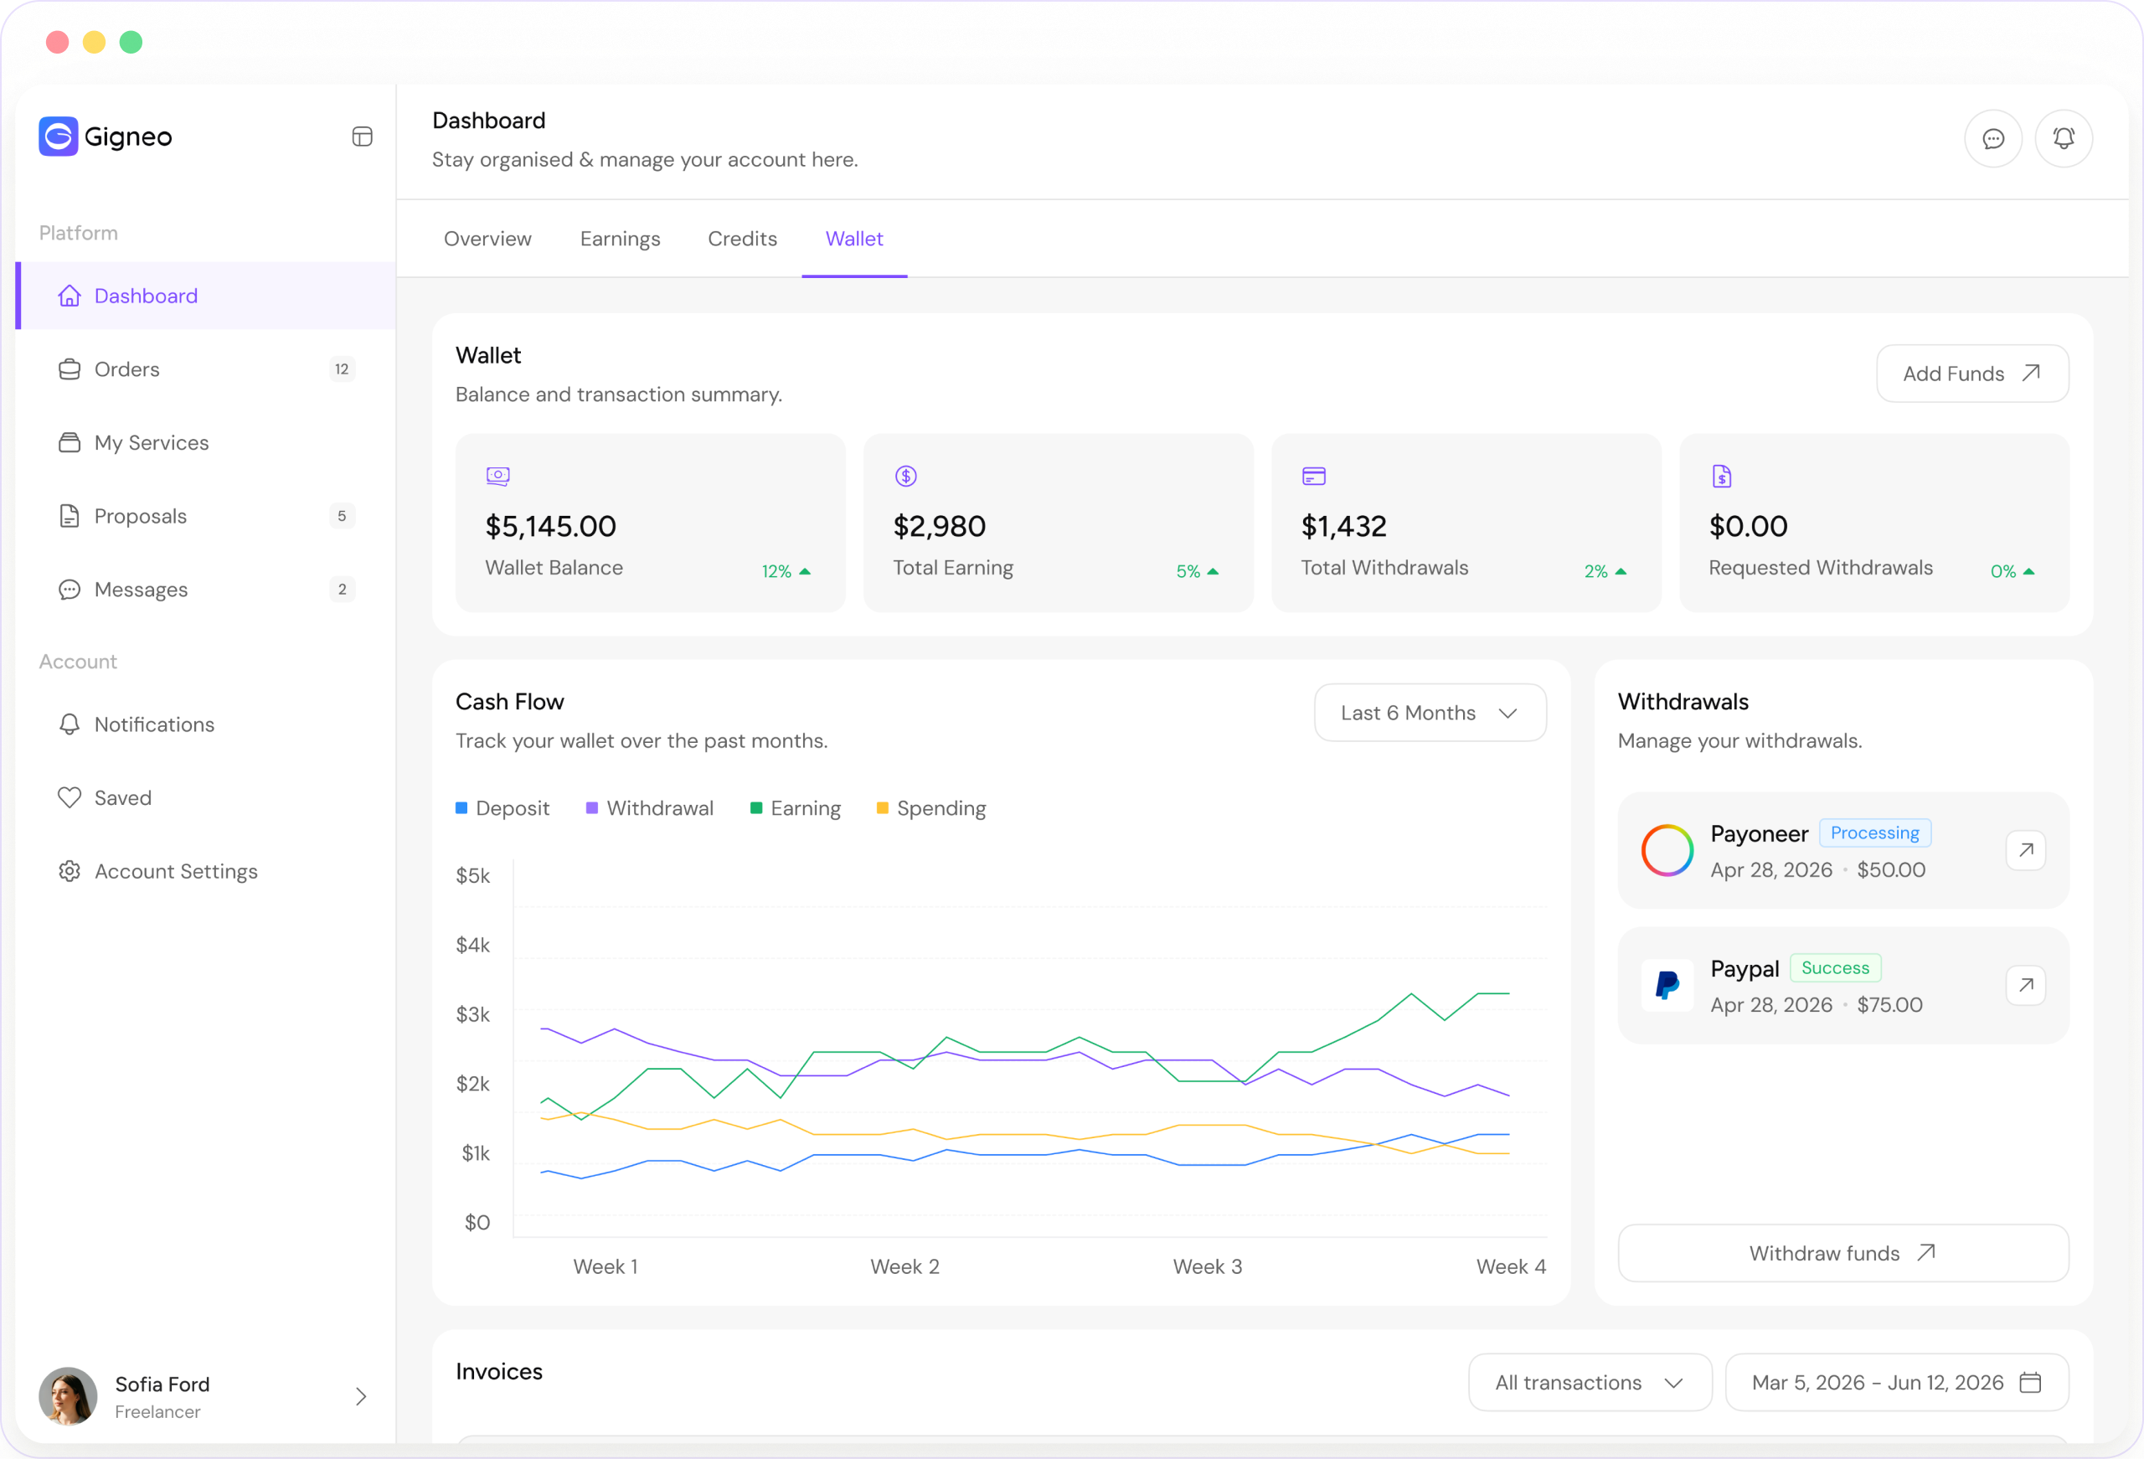Toggle the Deposit series in the legend
2144x1459 pixels.
pyautogui.click(x=502, y=808)
